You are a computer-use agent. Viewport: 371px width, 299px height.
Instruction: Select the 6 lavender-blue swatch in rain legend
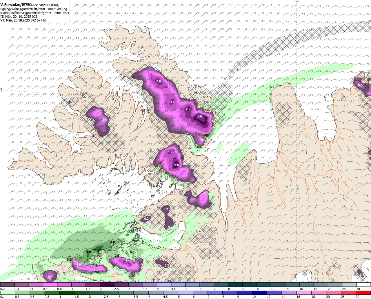coord(200,293)
